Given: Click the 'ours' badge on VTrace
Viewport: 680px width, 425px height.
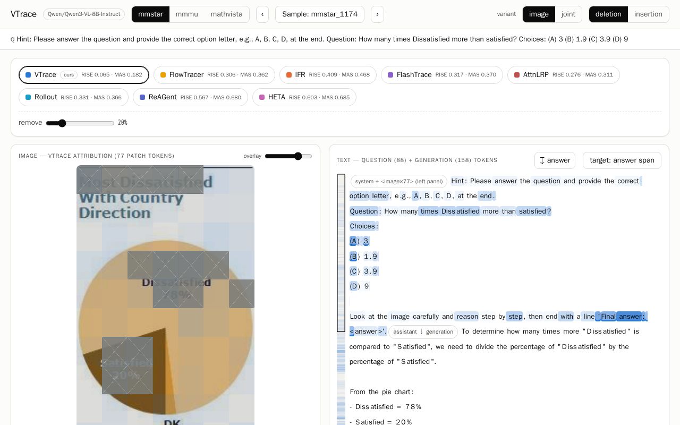Looking at the screenshot, I should 69,75.
